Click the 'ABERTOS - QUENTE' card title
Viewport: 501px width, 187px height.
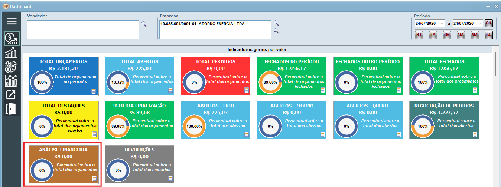click(368, 106)
